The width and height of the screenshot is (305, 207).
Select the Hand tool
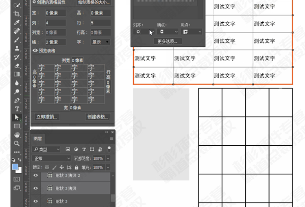point(17,135)
